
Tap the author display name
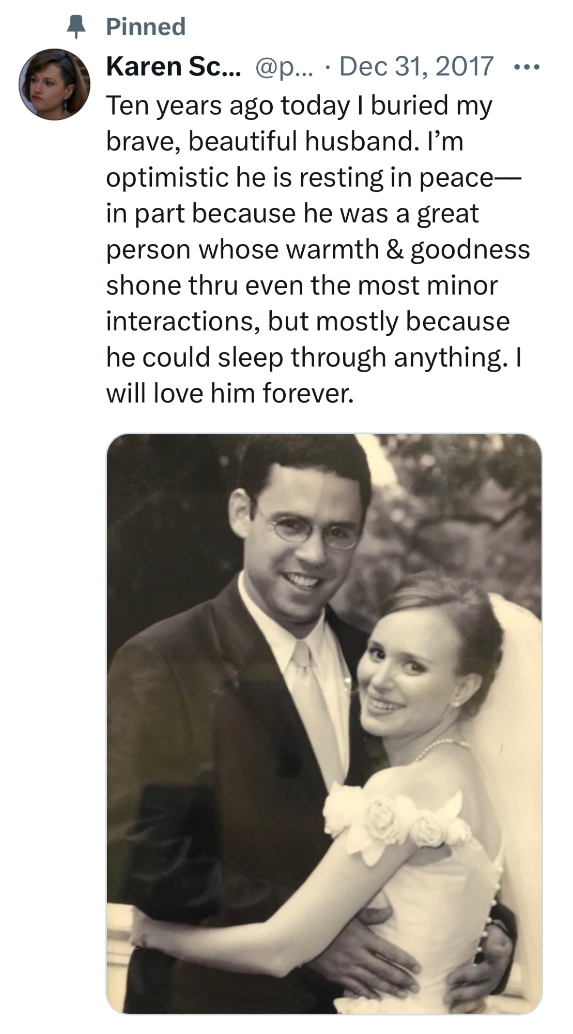[x=173, y=67]
